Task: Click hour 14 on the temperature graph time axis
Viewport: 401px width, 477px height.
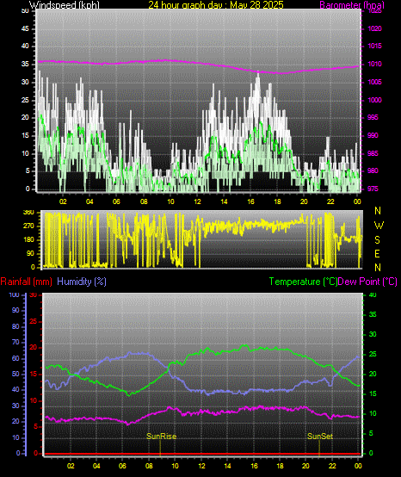Action: coord(228,466)
